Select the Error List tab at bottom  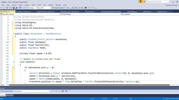pyautogui.click(x=10, y=95)
